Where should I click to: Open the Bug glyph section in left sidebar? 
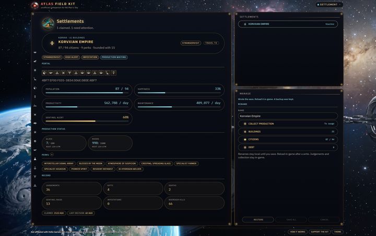pos(35,115)
